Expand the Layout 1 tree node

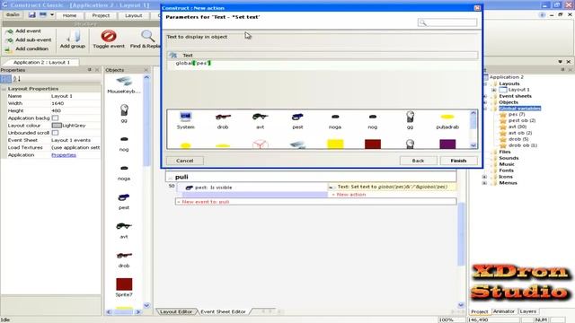click(x=493, y=90)
